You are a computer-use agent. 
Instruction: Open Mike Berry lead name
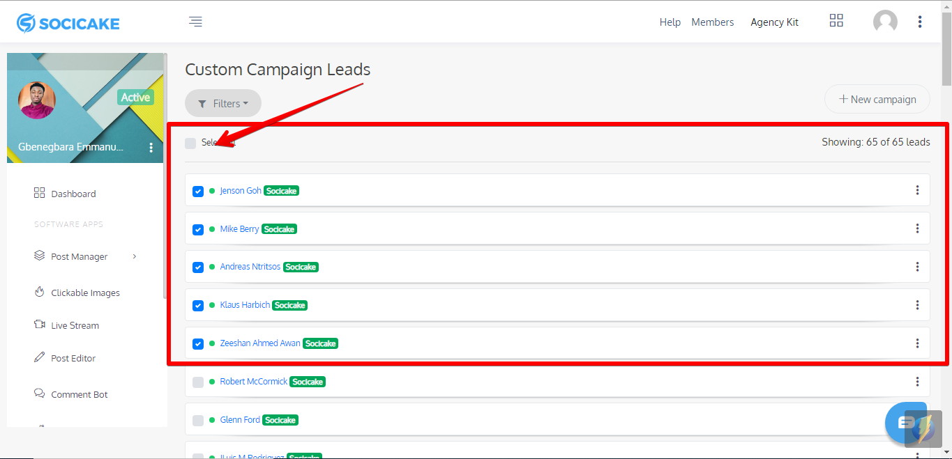click(x=239, y=228)
